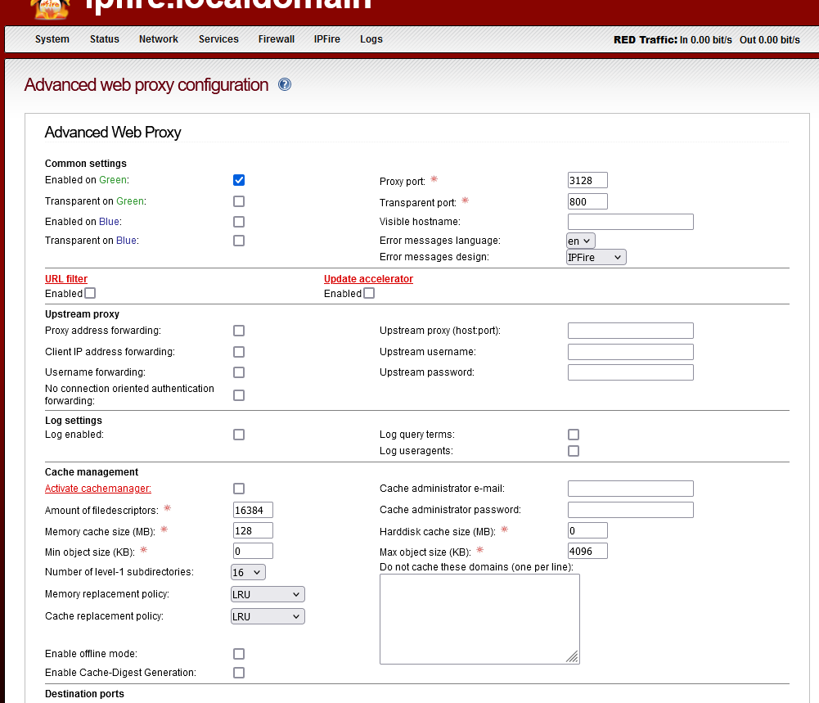
Task: Check Proxy address forwarding
Action: pos(239,331)
